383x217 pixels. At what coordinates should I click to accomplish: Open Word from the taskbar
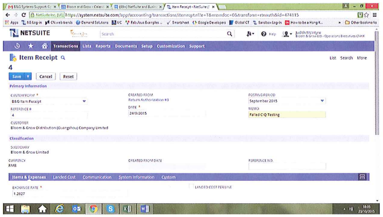(x=144, y=209)
